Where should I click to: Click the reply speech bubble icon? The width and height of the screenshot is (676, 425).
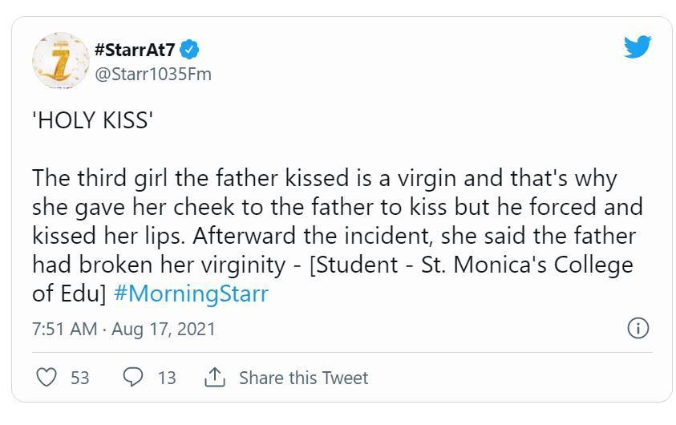coord(132,378)
